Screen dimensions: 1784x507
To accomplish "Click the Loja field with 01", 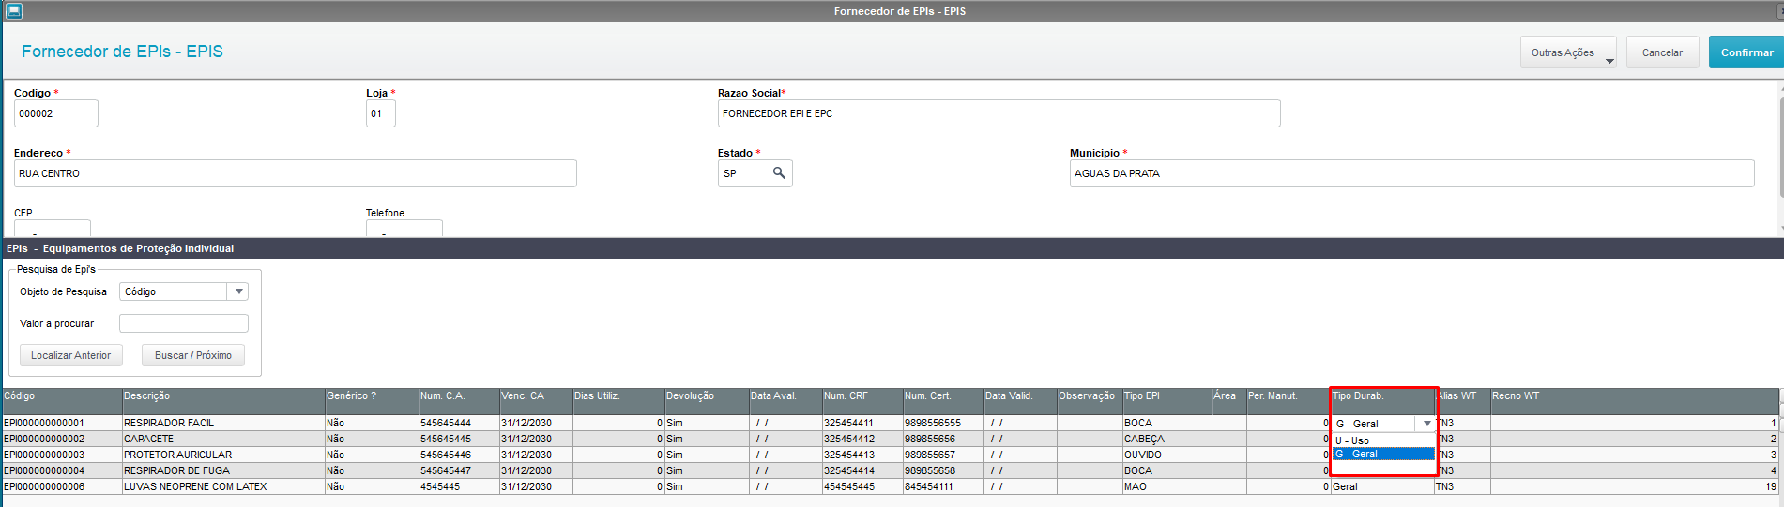I will coord(380,113).
